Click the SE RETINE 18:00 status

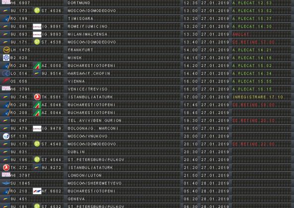click(253, 105)
